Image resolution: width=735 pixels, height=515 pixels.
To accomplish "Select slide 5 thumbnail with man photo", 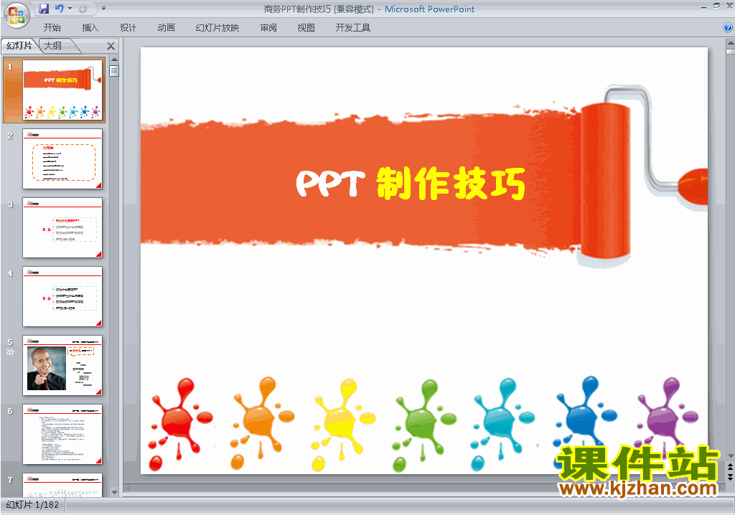I will tap(62, 366).
